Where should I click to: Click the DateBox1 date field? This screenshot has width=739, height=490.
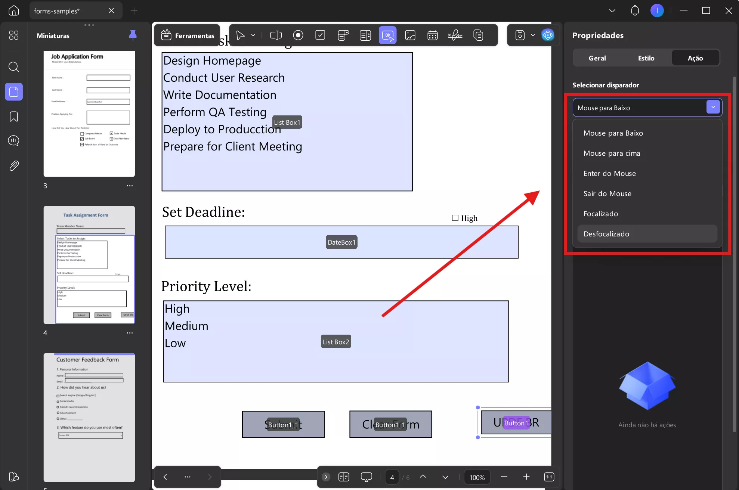point(341,242)
